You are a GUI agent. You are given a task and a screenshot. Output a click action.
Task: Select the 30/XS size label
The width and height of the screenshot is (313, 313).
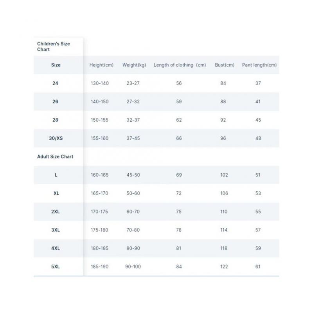click(x=55, y=139)
